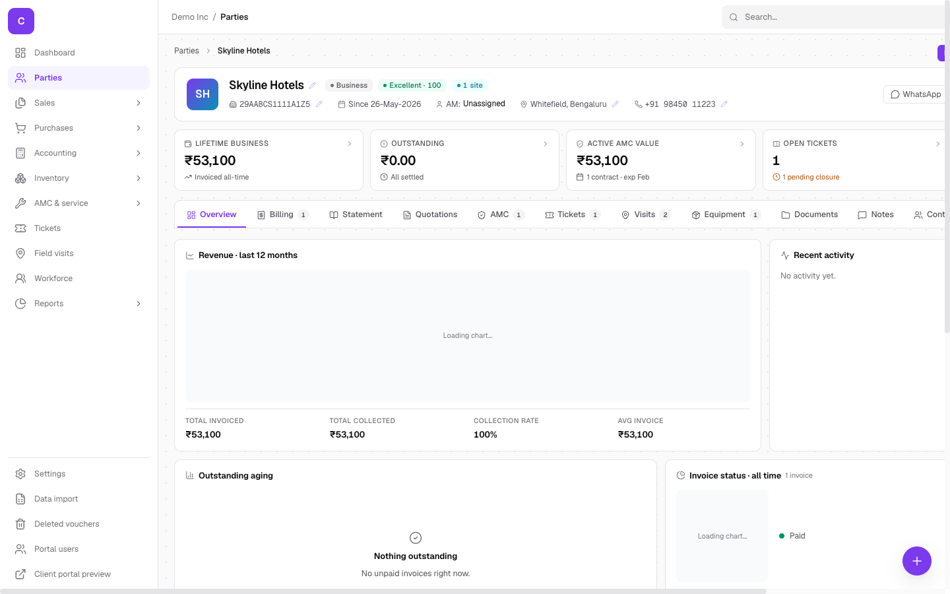Click the Since 26-May-2026 date
950x594 pixels.
pyautogui.click(x=379, y=104)
